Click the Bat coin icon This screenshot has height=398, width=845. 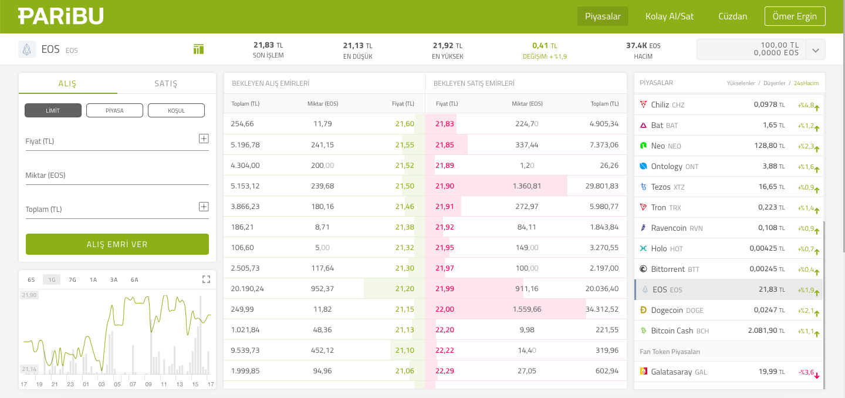pos(643,126)
